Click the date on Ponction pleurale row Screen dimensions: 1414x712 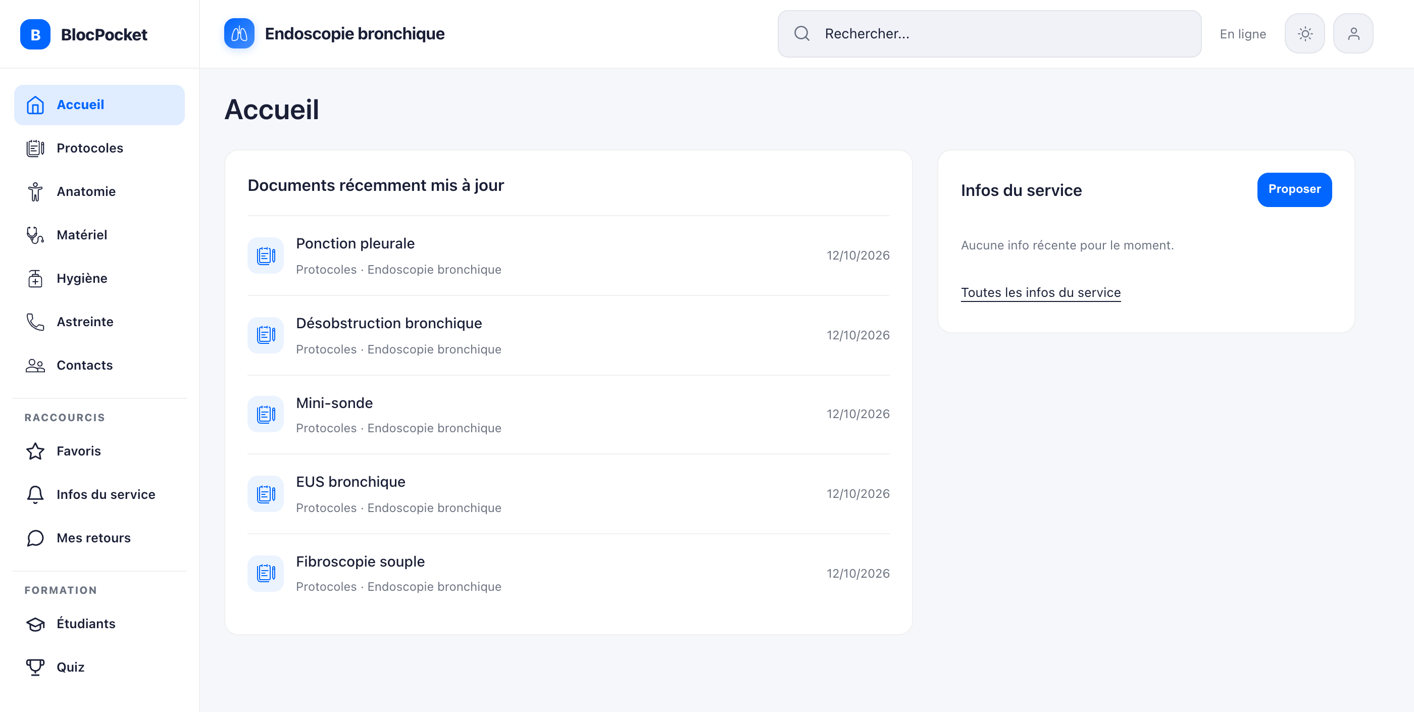(858, 256)
